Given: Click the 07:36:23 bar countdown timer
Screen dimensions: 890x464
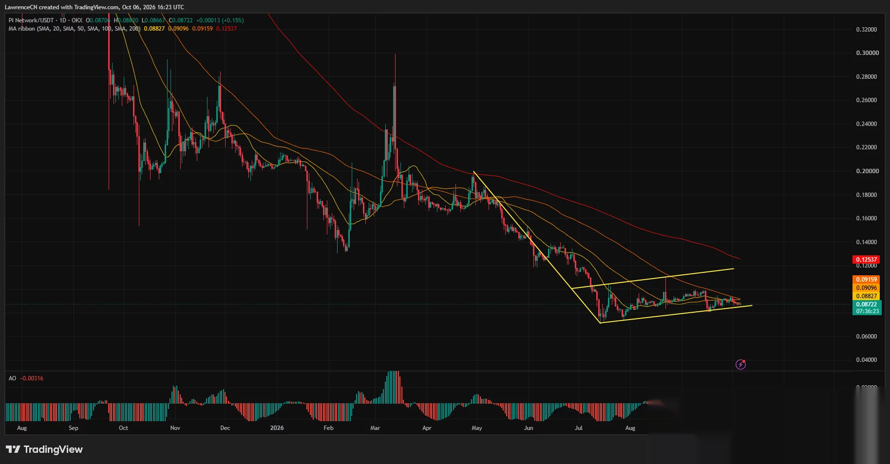Looking at the screenshot, I should pos(867,311).
